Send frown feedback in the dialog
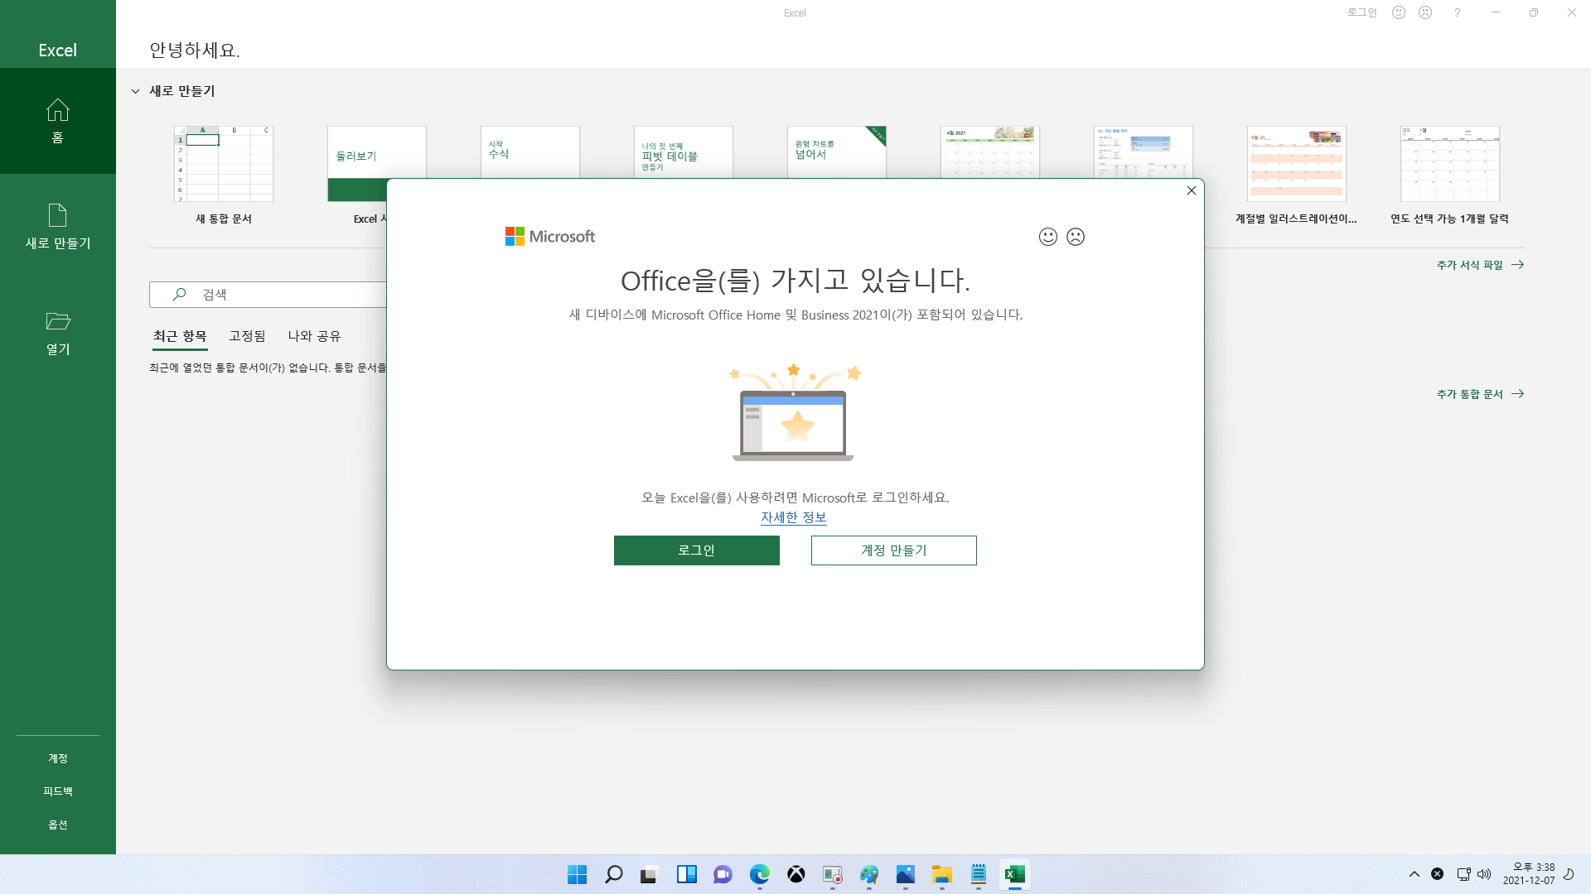The height and width of the screenshot is (894, 1591). (x=1076, y=237)
